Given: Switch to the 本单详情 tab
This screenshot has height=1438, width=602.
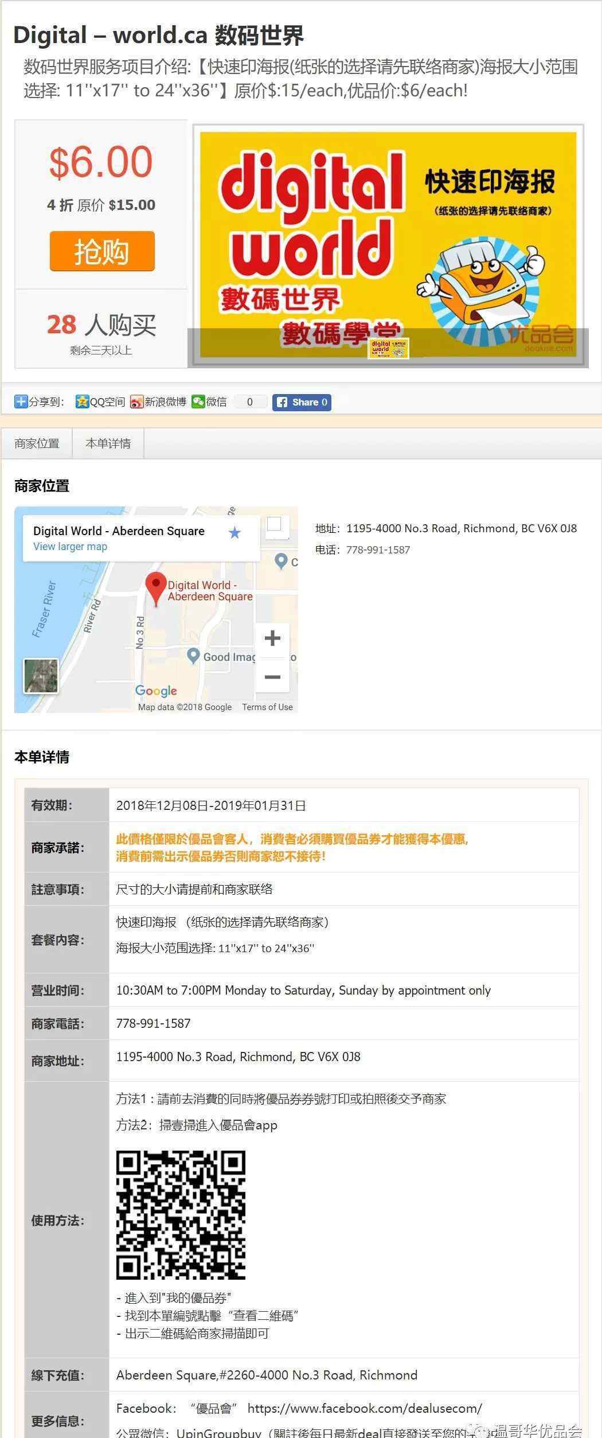Looking at the screenshot, I should (108, 443).
